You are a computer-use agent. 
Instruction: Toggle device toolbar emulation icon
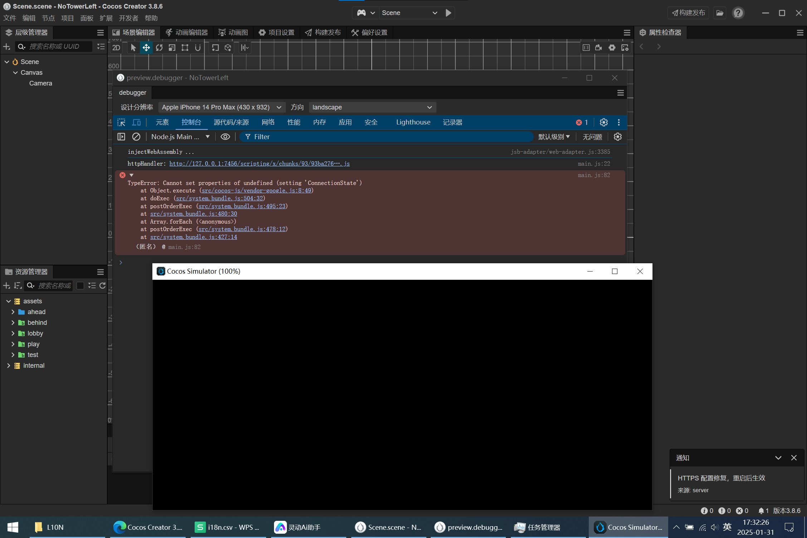click(136, 122)
